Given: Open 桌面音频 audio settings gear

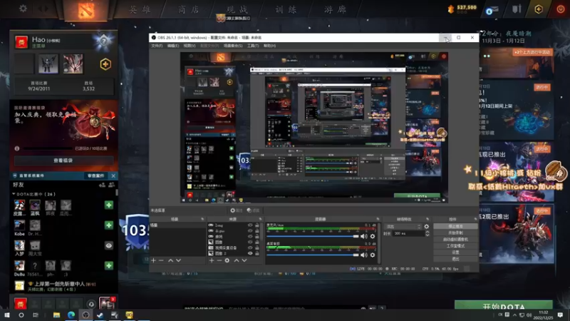Looking at the screenshot, I should (x=372, y=255).
